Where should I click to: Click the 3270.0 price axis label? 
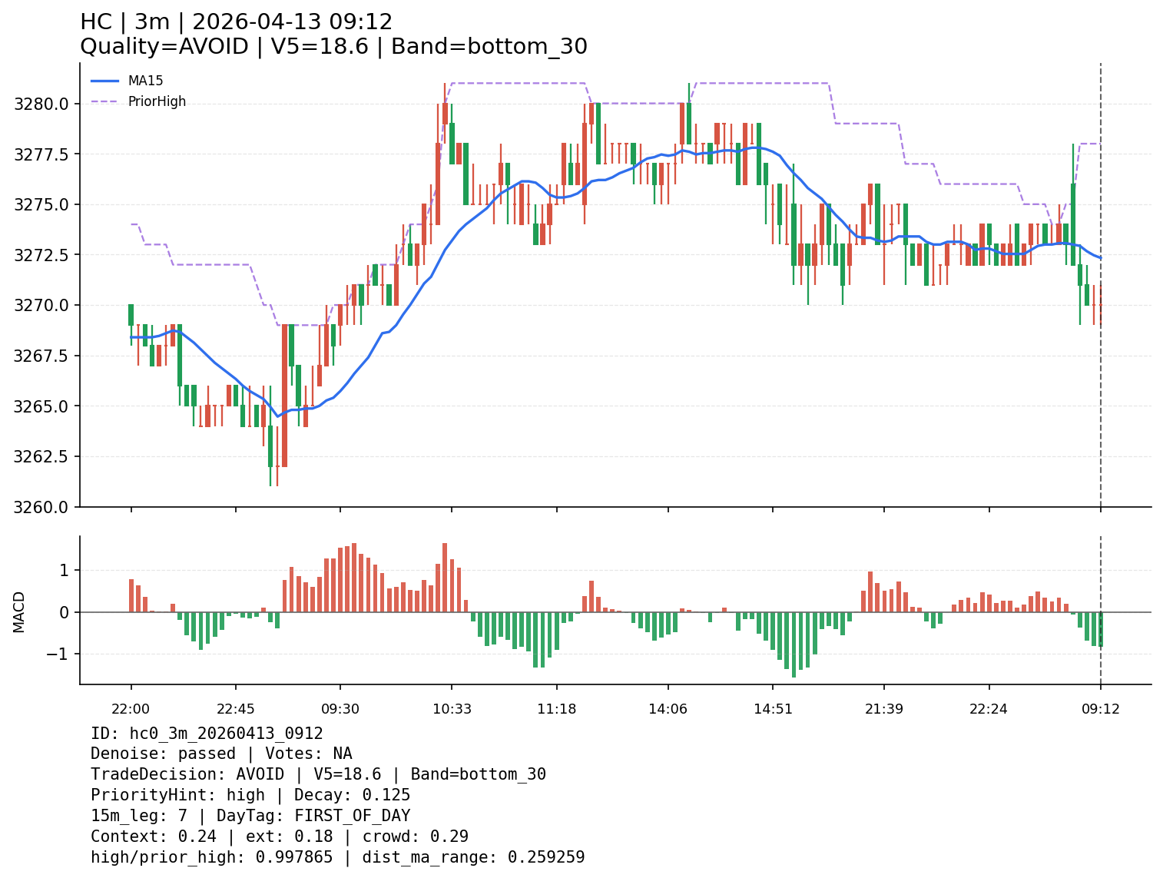41,306
